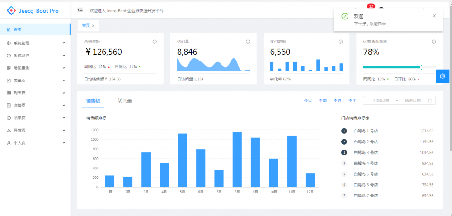
Task: Click info icon on 支付笔数 card
Action: pos(341,42)
